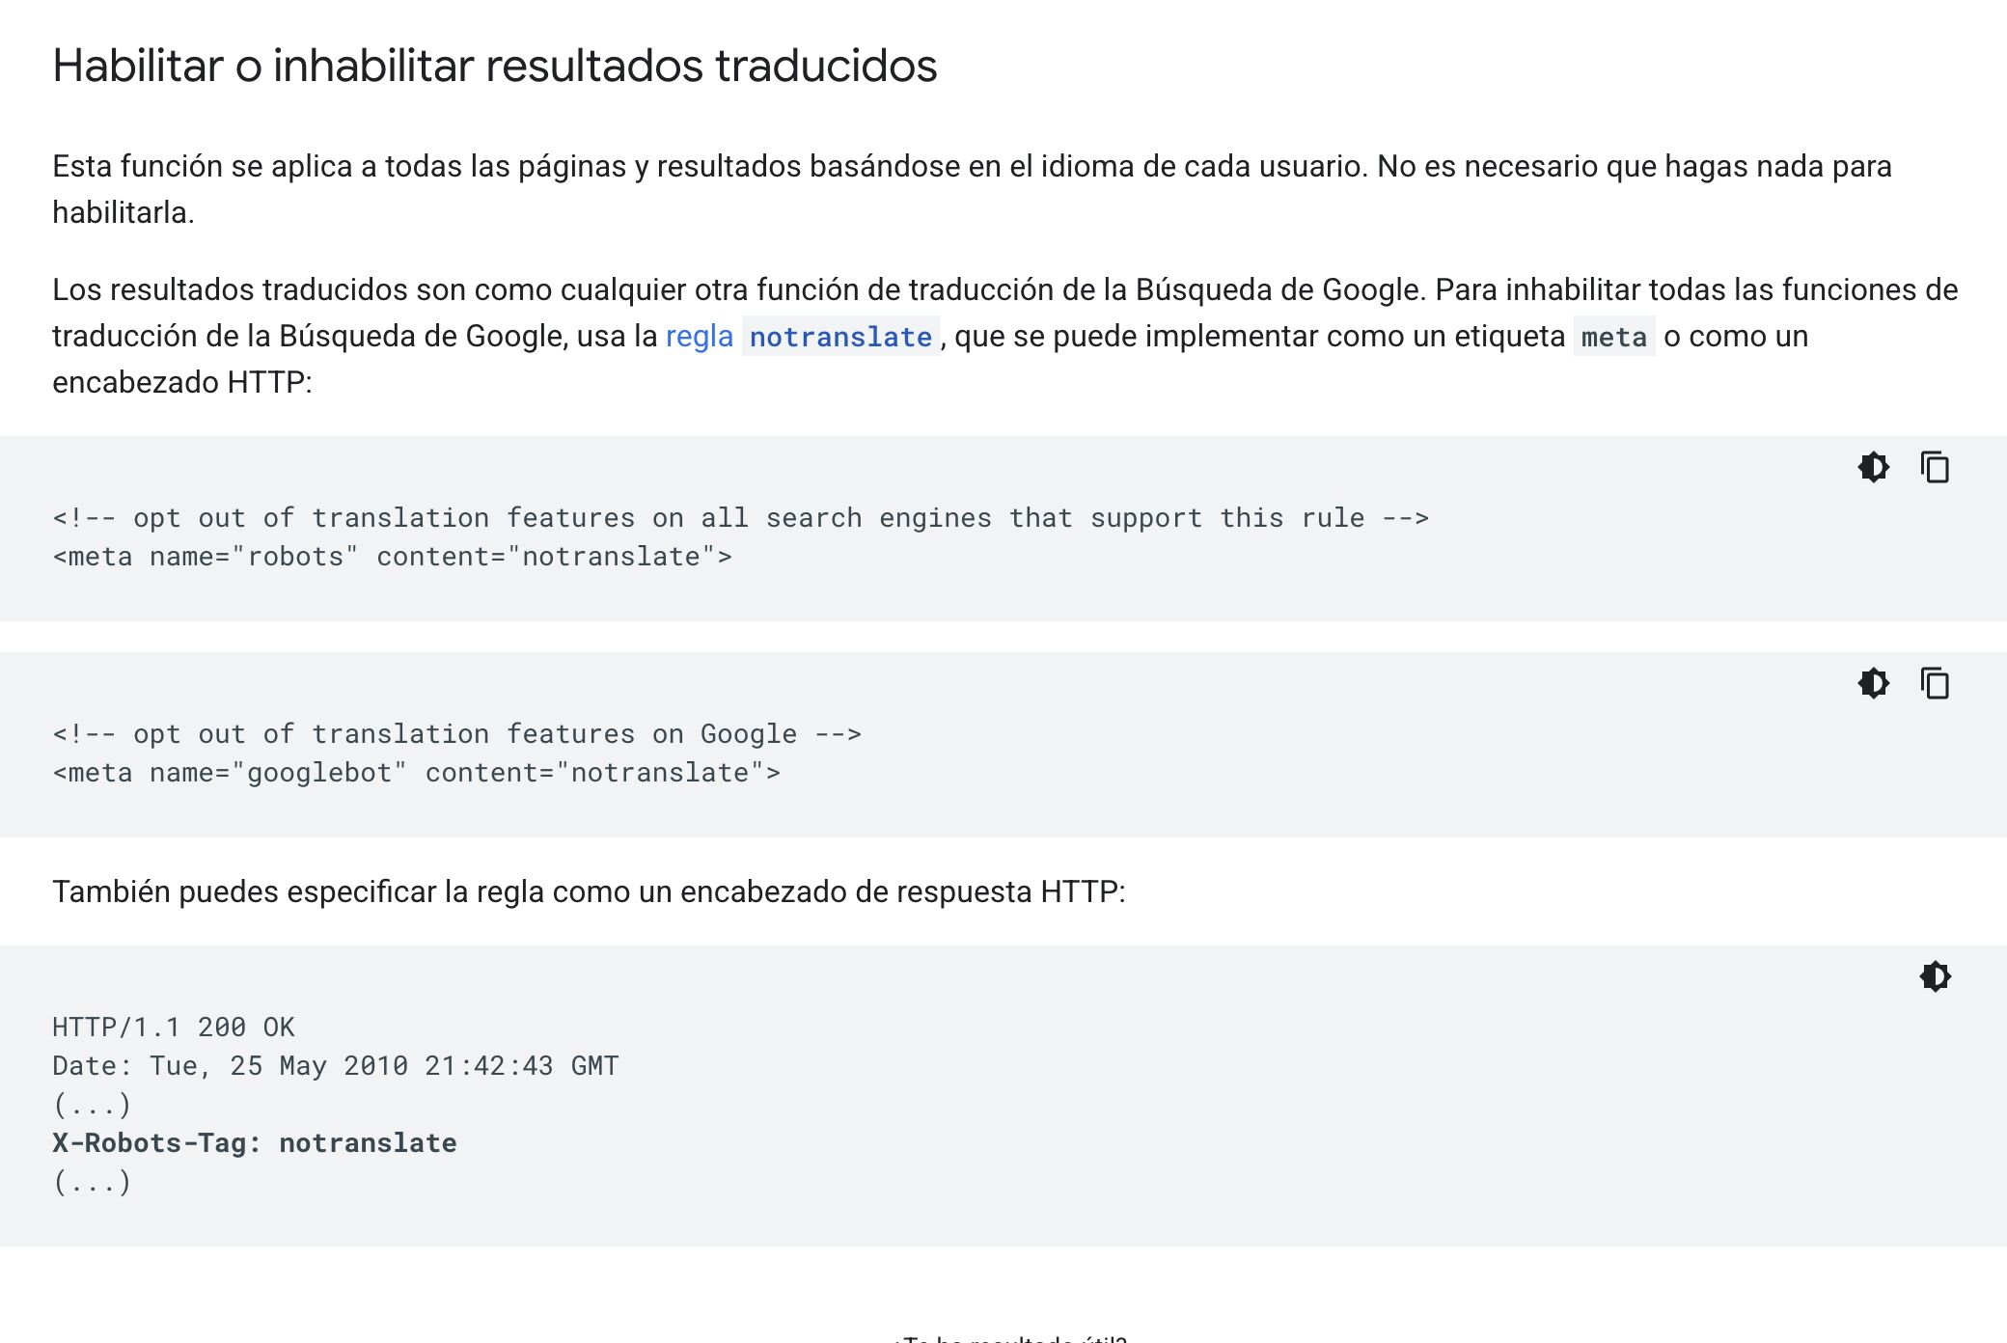Click the "features on Google" HTML comment line
Viewport: 2007px width, 1343px height.
pos(456,734)
